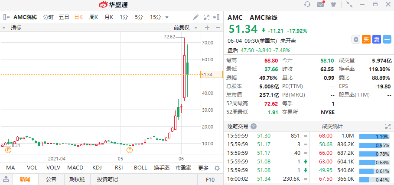394x185 pixels.
Task: Select the 月K monthly candlestick tab
Action: (x=108, y=17)
